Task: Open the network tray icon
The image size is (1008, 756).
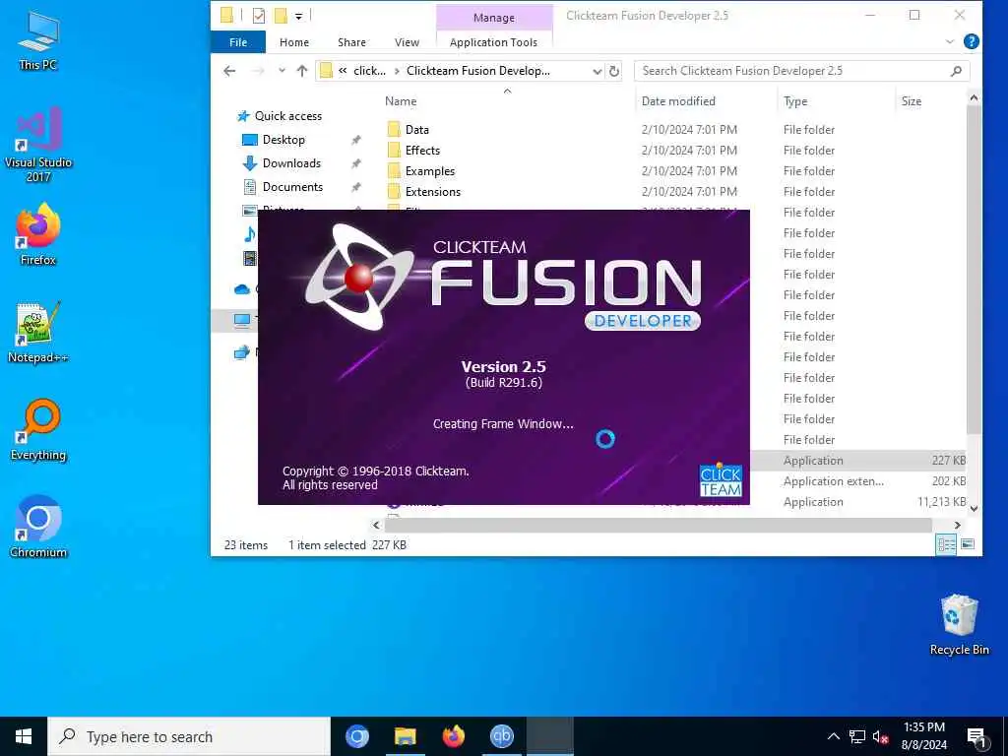Action: 857,736
